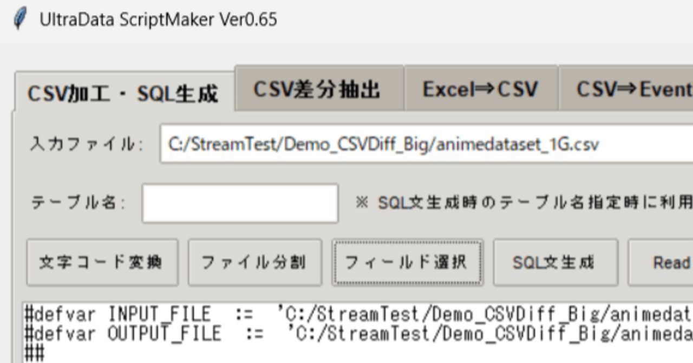The width and height of the screenshot is (693, 363).
Task: Click the 入力ファイル path input field
Action: click(427, 144)
